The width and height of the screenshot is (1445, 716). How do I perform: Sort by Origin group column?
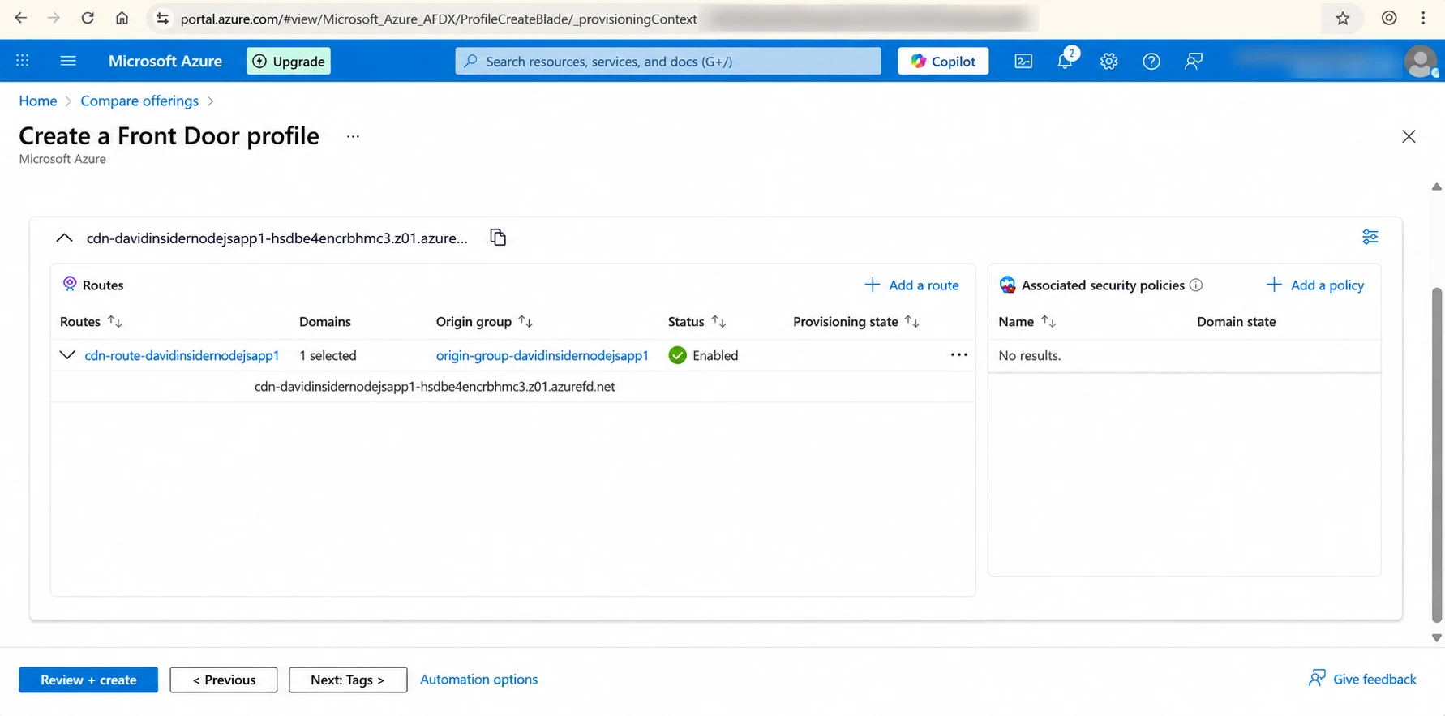pyautogui.click(x=525, y=322)
